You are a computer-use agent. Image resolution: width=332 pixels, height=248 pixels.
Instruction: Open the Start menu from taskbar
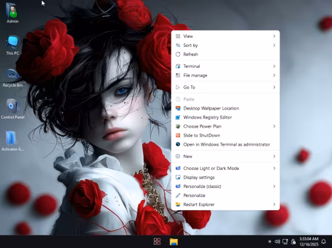tap(157, 241)
